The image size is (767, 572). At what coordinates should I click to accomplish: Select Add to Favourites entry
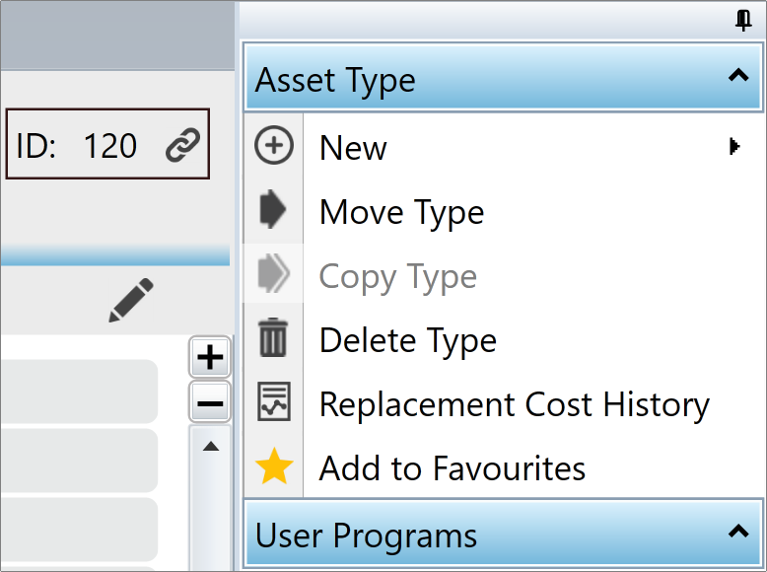[x=504, y=468]
